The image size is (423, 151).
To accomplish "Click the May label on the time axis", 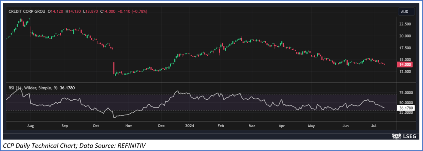I will pyautogui.click(x=311, y=126).
